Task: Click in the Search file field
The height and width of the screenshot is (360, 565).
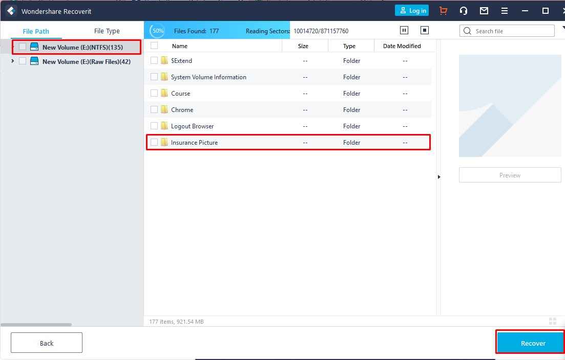Action: 507,31
